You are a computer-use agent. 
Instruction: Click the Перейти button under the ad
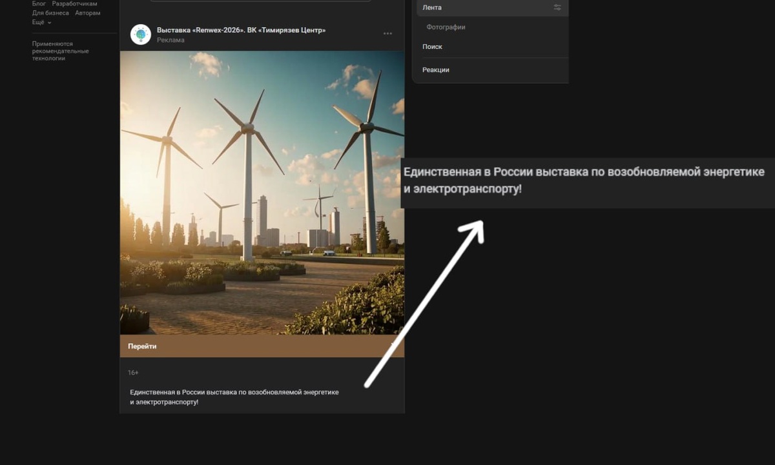pos(262,346)
